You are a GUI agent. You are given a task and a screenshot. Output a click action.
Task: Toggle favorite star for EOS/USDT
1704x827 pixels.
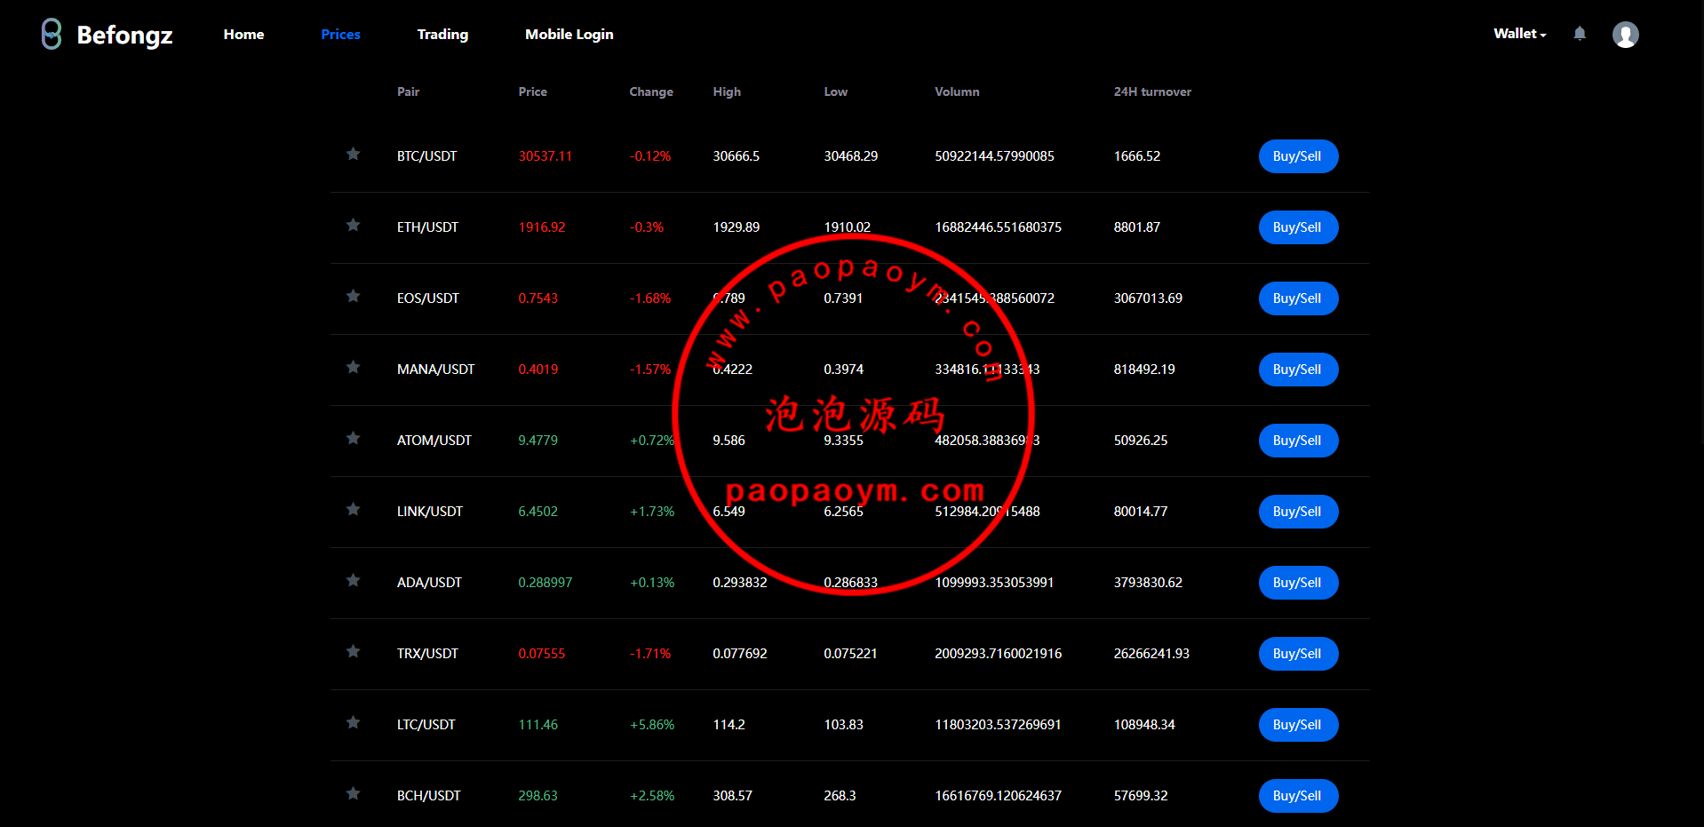tap(353, 297)
